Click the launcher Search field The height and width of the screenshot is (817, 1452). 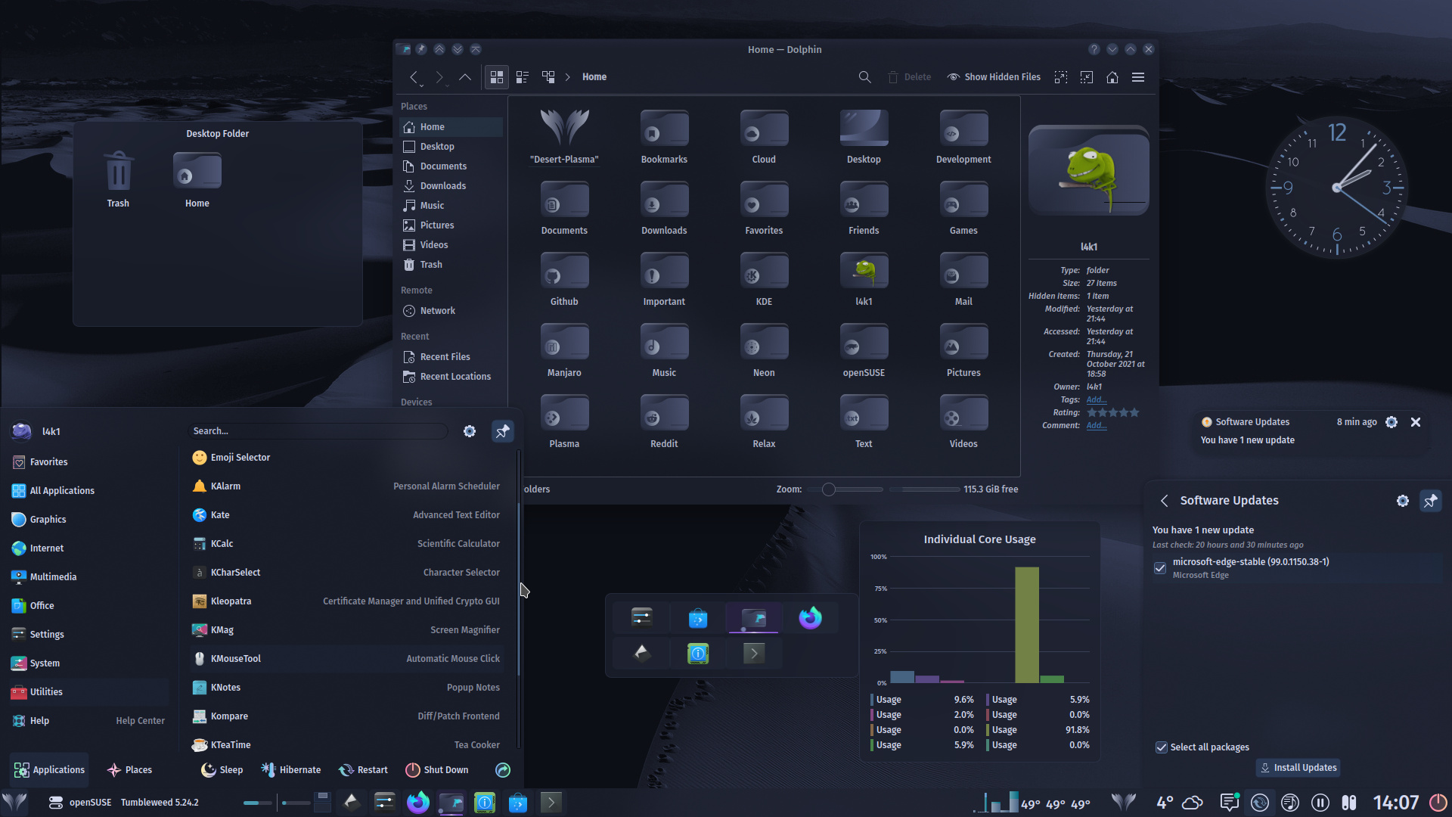[318, 431]
